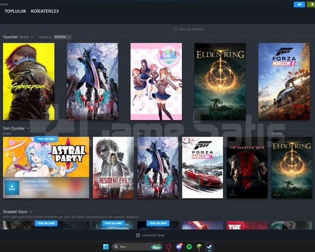Click download icon on recent Elden Ring cover
This screenshot has height=252, width=315.
[277, 192]
